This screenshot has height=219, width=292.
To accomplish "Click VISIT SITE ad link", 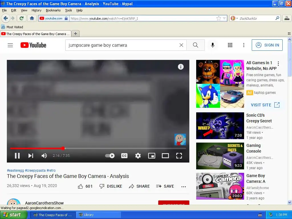I will coord(265,105).
